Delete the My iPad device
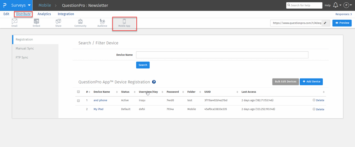Screen dimensions: 355x147 (x=318, y=109)
